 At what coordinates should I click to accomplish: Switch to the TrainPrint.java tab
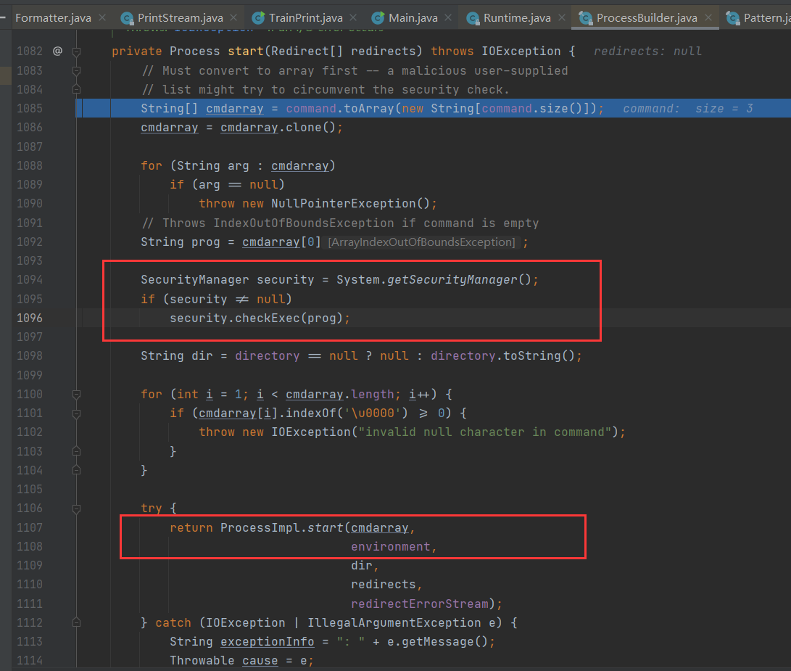click(x=305, y=18)
